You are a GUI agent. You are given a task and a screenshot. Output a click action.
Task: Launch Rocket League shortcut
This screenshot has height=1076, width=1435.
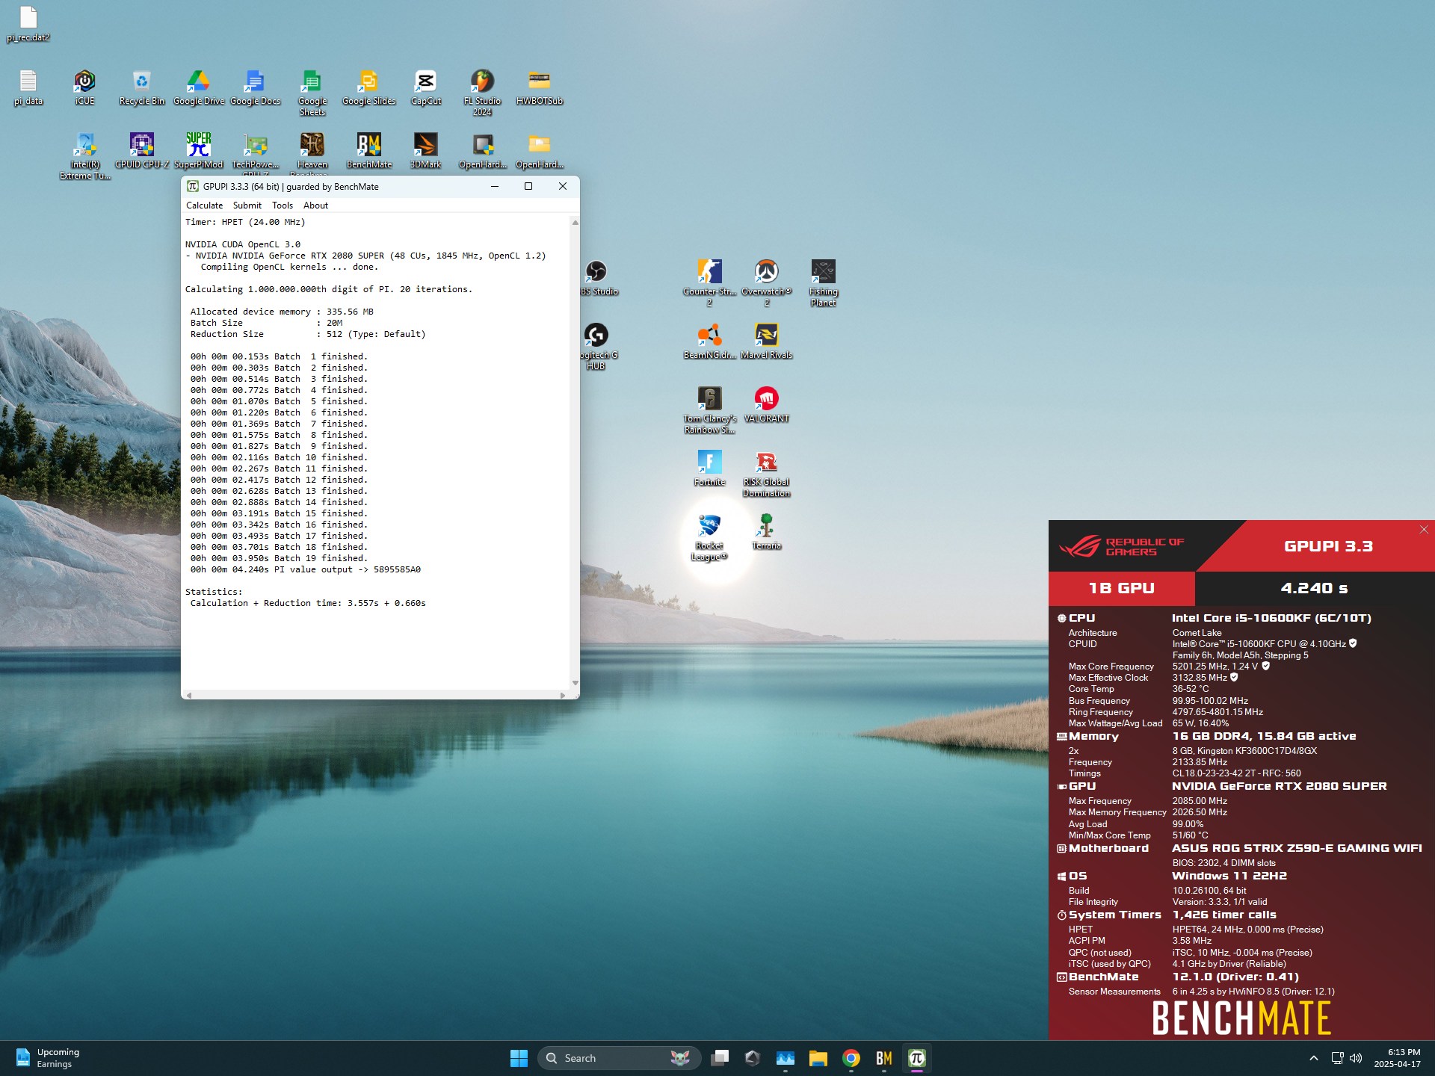(709, 537)
